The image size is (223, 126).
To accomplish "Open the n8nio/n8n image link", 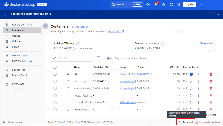I will [x=127, y=74].
